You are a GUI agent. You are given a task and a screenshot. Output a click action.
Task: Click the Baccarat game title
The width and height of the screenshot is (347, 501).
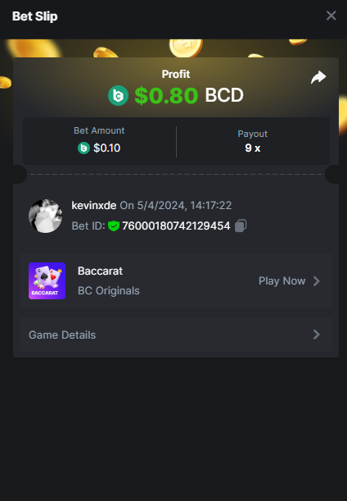pos(100,271)
